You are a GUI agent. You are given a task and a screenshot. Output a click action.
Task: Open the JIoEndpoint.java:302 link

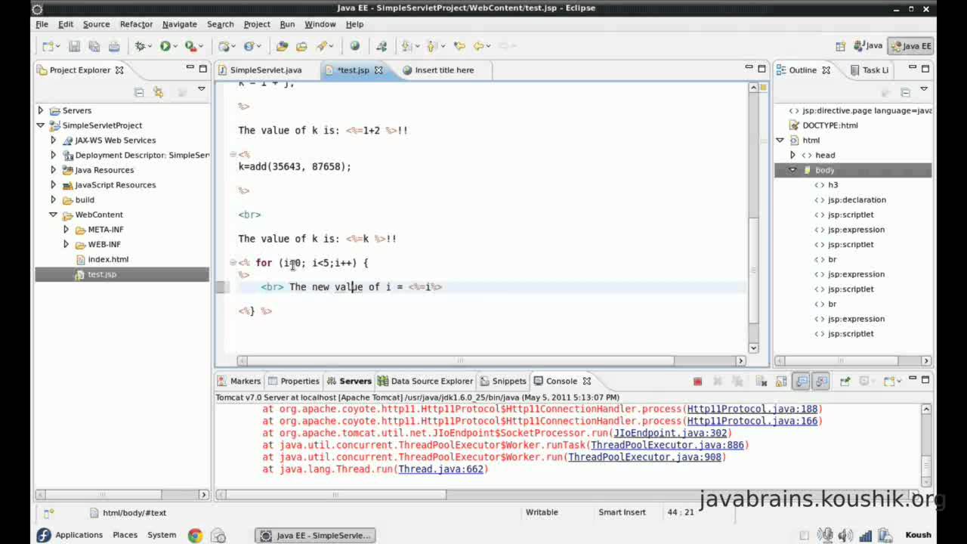click(670, 433)
